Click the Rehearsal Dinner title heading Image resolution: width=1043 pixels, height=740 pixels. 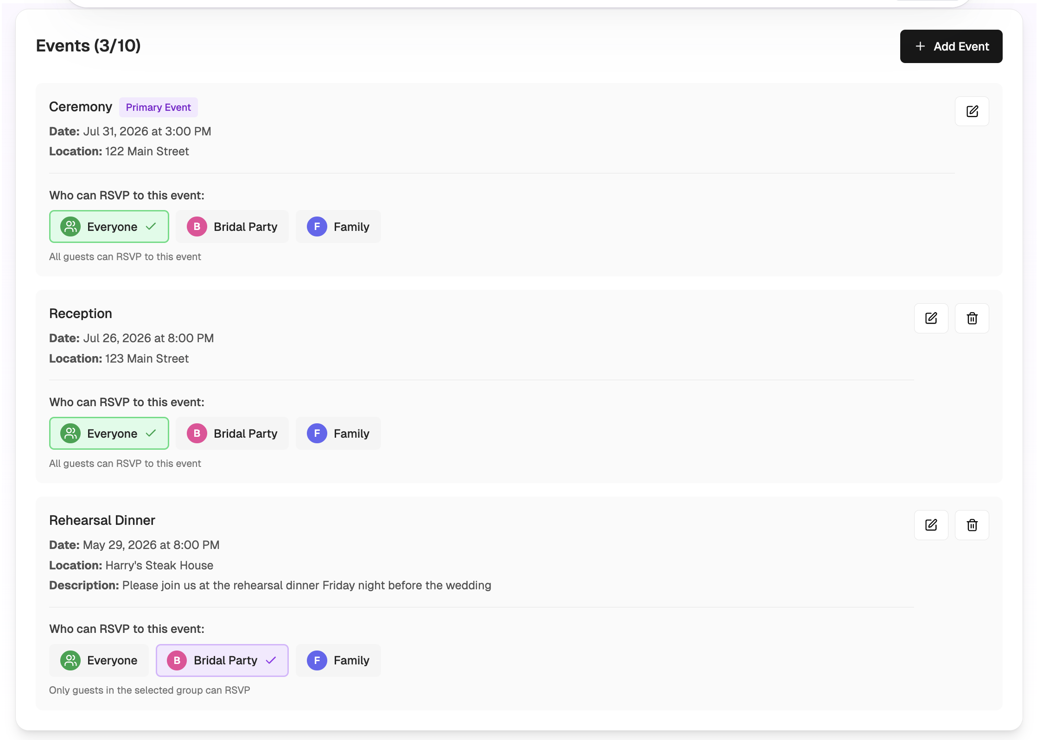coord(102,520)
